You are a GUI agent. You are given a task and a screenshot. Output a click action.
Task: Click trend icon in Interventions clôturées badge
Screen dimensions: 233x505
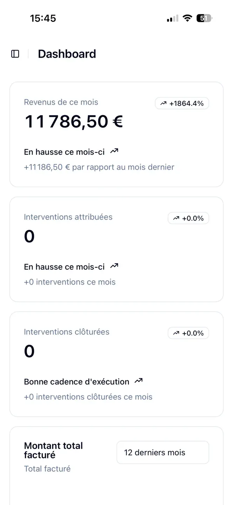coord(176,333)
